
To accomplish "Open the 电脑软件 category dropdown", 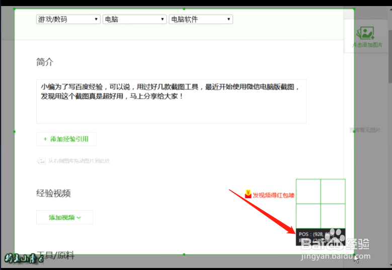I will coord(201,19).
